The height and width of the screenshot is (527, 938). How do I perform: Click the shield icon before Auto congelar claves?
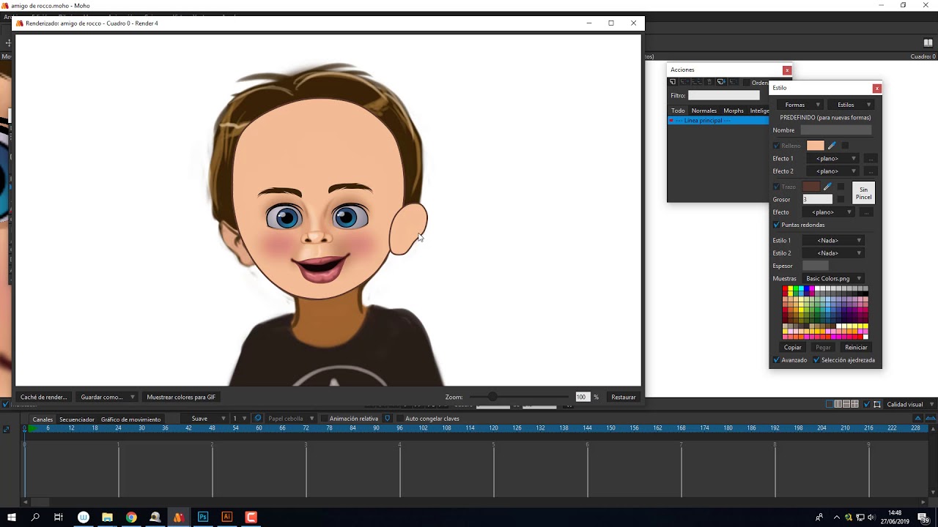[x=388, y=419]
